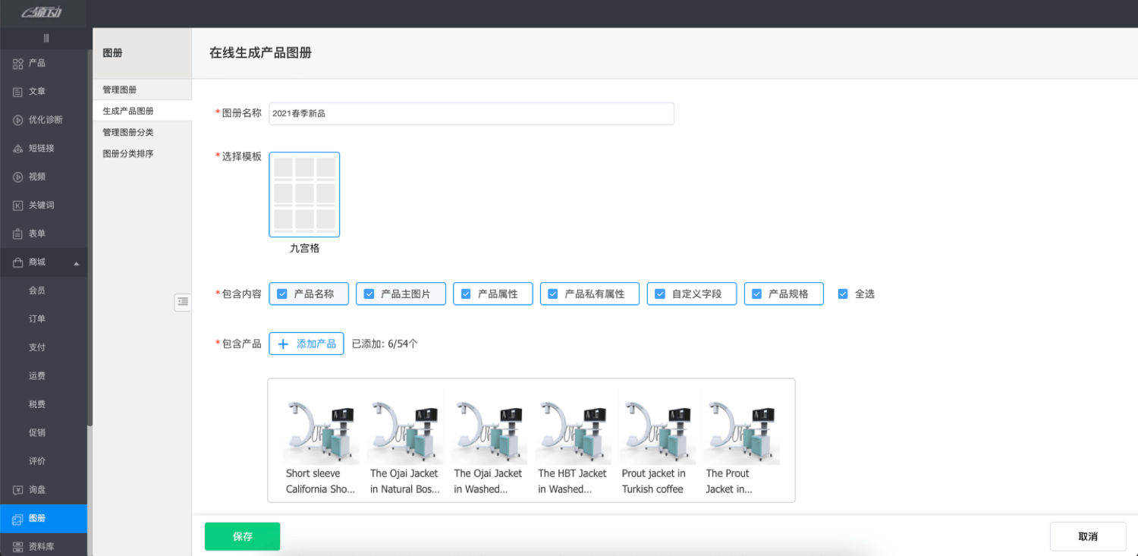Click the submenu panel collapse toggle

coord(182,302)
